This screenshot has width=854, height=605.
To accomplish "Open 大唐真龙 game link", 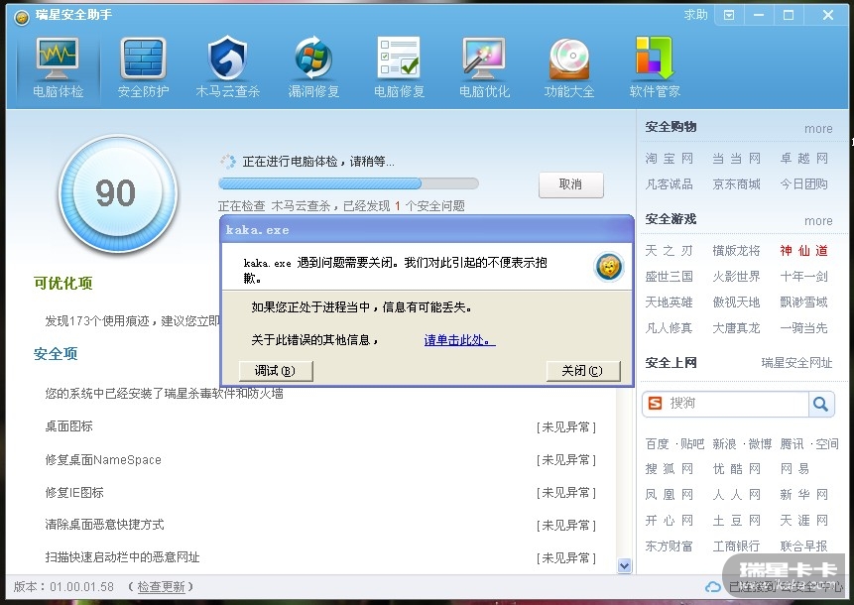I will coord(736,328).
